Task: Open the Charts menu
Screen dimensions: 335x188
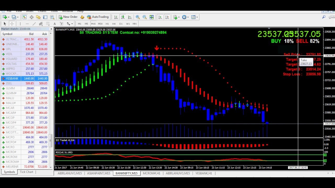Action: coord(42,11)
